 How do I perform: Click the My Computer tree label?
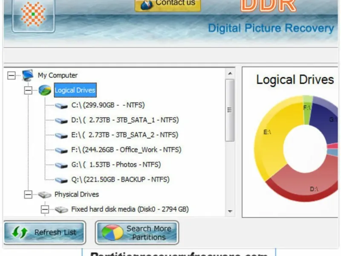[58, 76]
